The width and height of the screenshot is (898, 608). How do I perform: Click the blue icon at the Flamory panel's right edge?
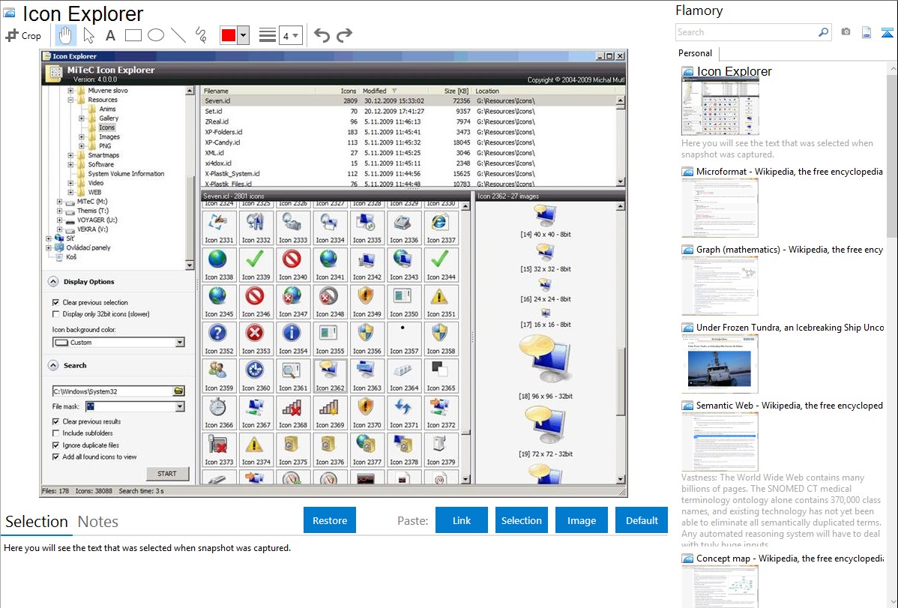[887, 32]
